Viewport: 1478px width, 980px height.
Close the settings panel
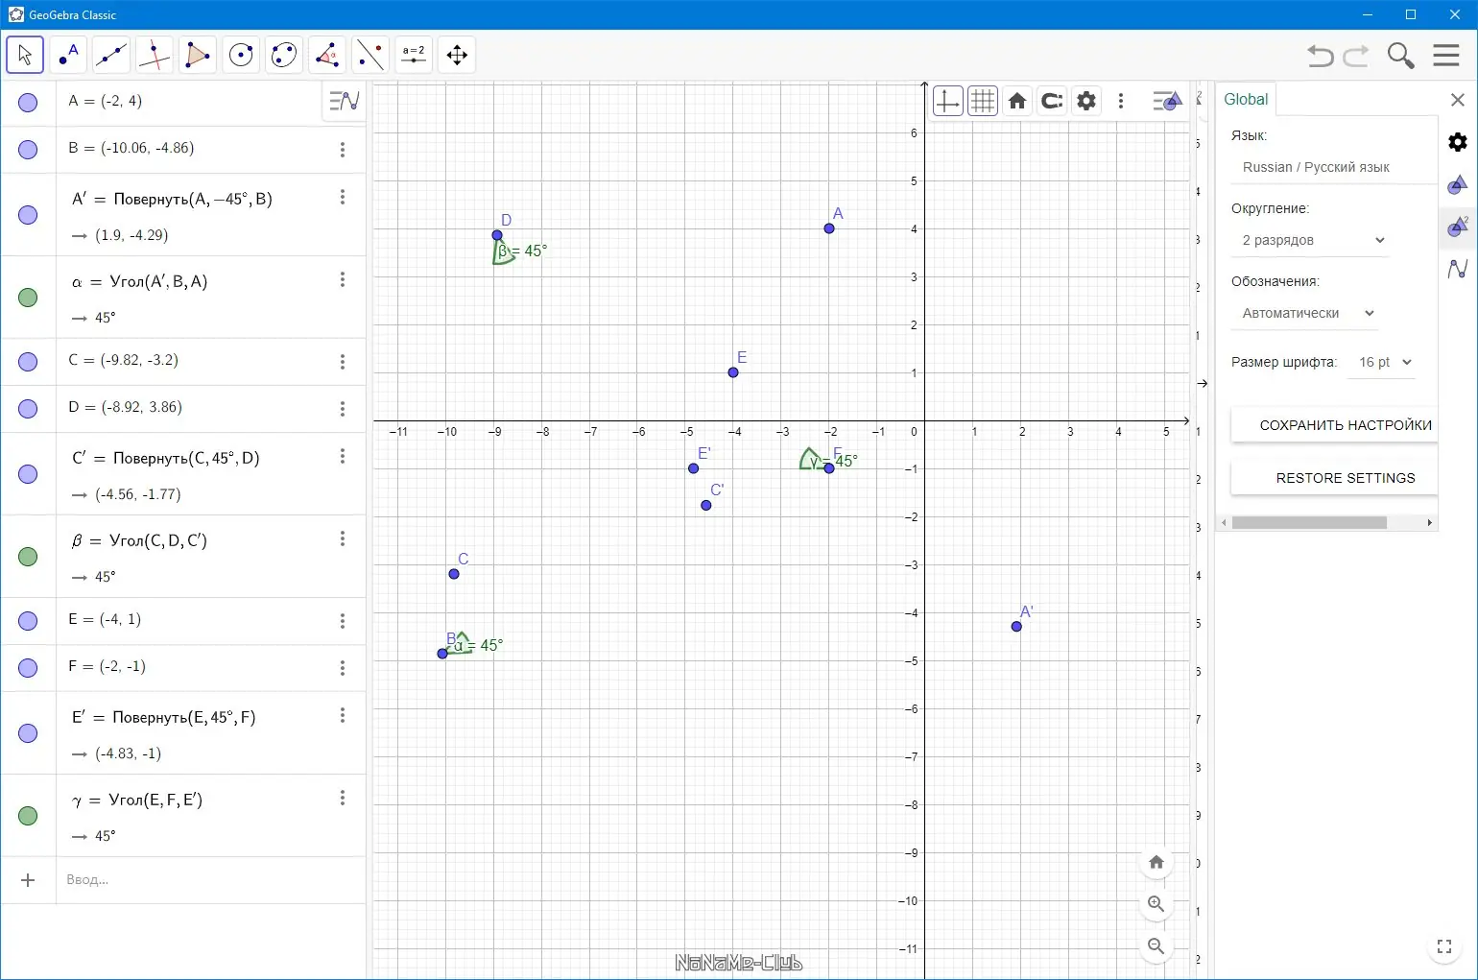click(x=1458, y=100)
